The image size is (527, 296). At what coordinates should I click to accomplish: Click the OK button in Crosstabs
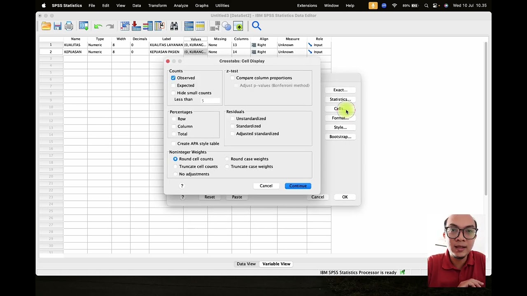(345, 197)
